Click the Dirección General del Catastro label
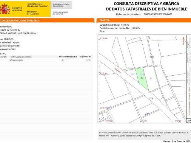This screenshot has width=191, height=143. click(x=60, y=13)
